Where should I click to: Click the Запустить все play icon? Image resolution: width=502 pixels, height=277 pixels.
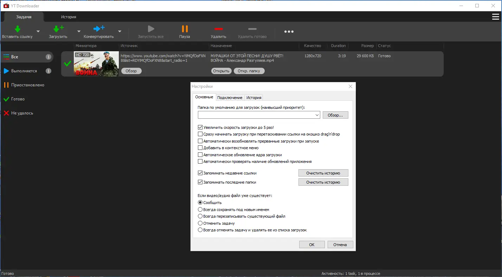pyautogui.click(x=151, y=29)
